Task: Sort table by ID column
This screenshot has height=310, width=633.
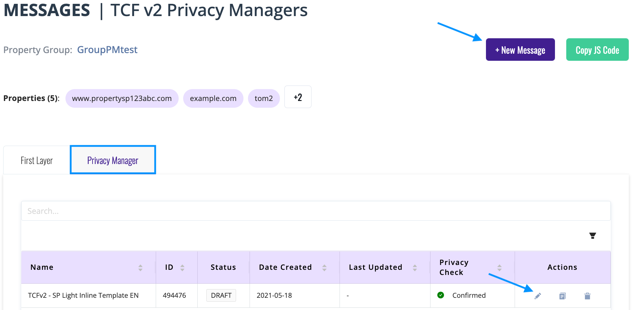Action: point(182,268)
